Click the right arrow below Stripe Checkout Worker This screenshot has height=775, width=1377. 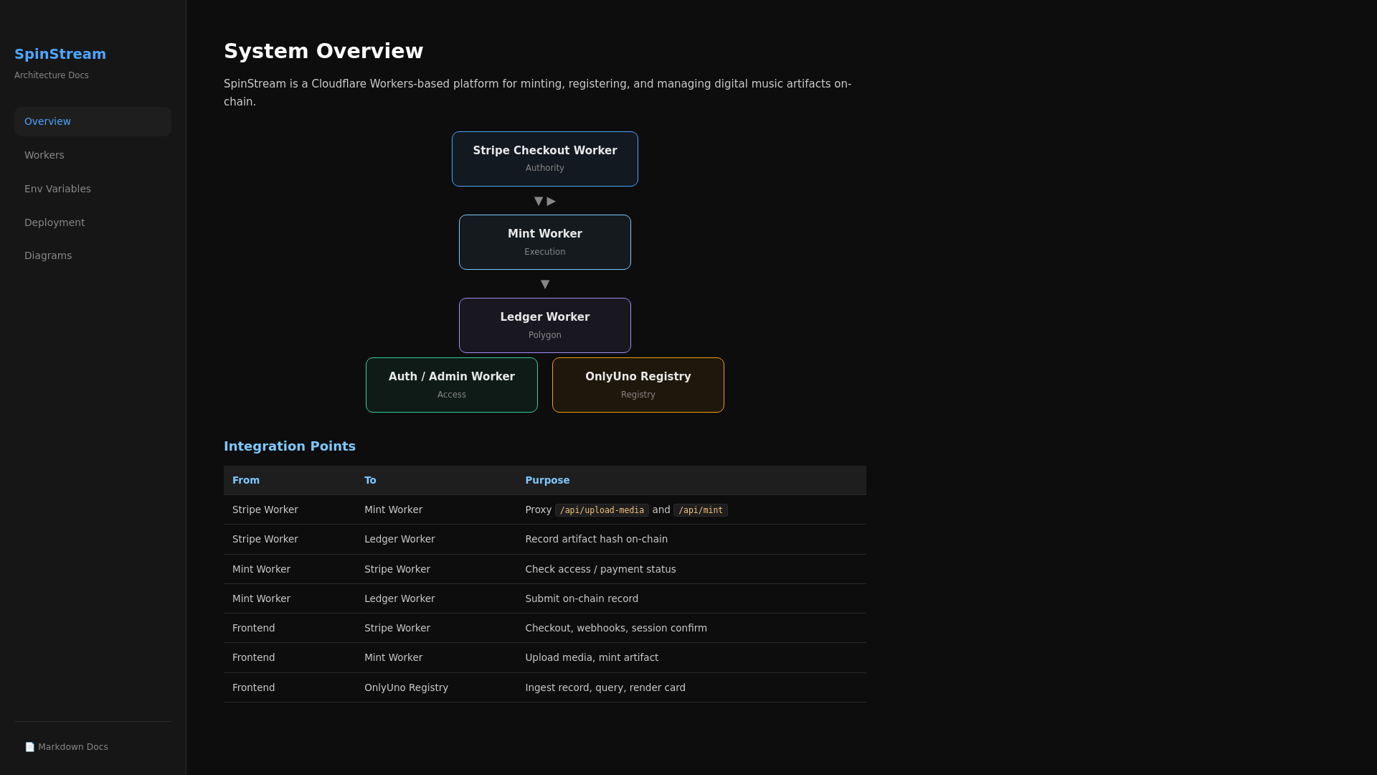(552, 201)
